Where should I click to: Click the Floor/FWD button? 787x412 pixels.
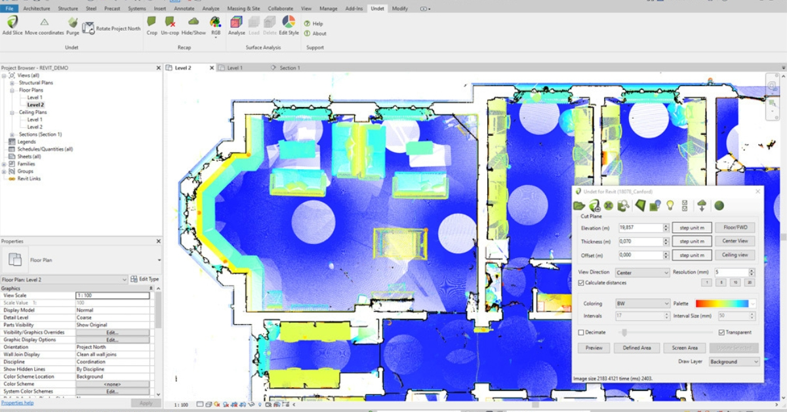pos(735,228)
